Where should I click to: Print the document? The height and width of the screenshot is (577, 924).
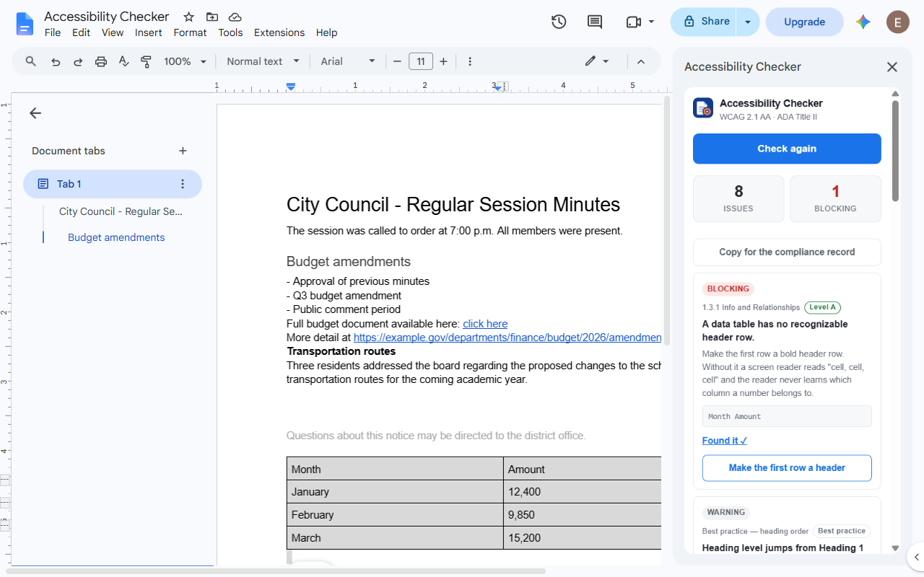[x=101, y=61]
